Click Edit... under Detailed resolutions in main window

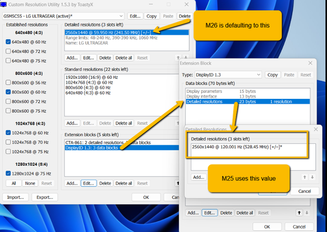(x=89, y=58)
